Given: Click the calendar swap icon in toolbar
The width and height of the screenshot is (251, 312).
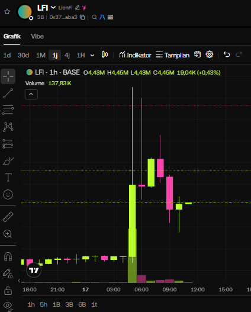Looking at the screenshot, I should (x=197, y=54).
